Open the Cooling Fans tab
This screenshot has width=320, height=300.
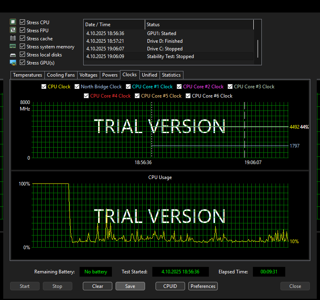point(61,75)
